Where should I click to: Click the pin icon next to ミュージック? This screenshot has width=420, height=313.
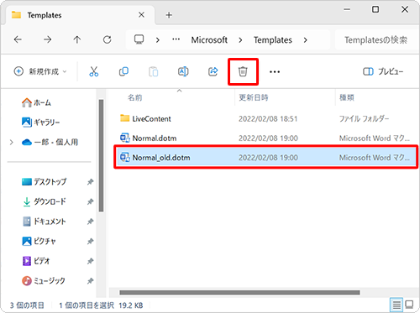pos(90,281)
